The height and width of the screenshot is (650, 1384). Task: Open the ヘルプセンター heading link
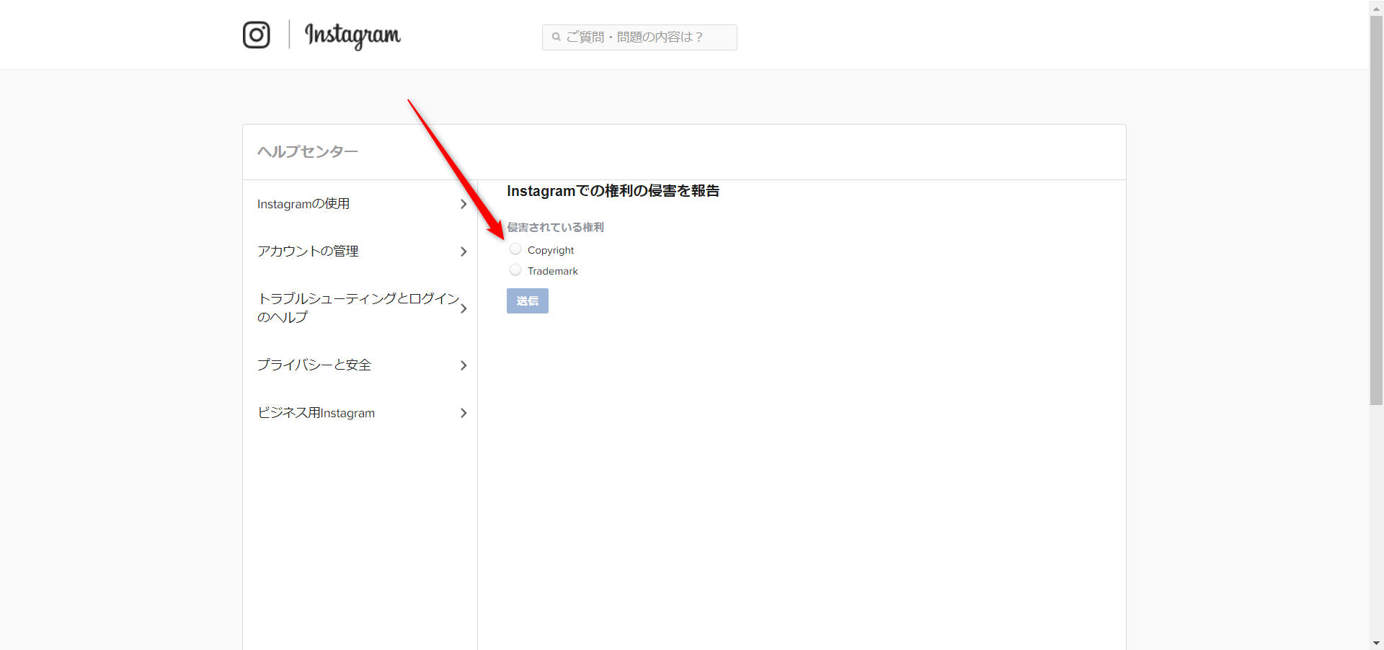coord(308,151)
